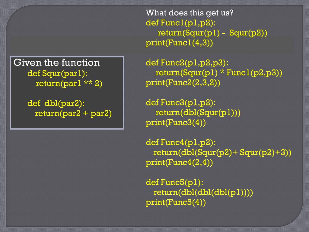Click the 'What does this get us?' heading
The height and width of the screenshot is (232, 309).
190,13
